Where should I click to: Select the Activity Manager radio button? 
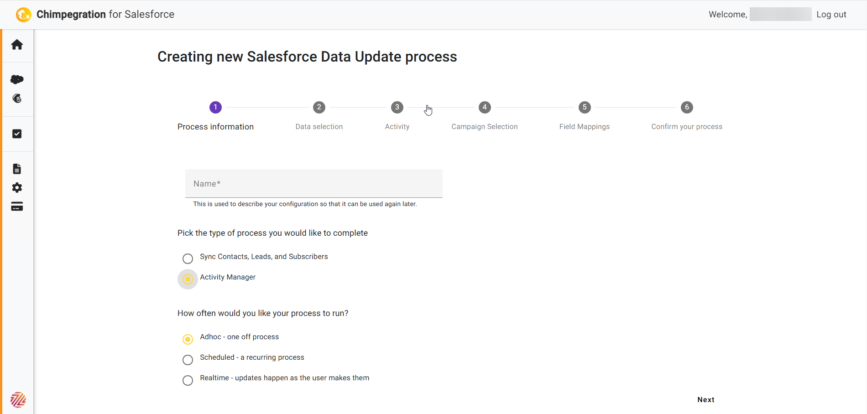click(188, 279)
